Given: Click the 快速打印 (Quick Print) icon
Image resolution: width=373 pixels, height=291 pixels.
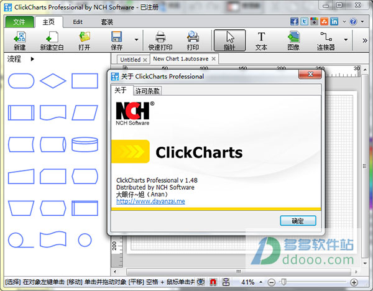Looking at the screenshot, I should [x=160, y=40].
